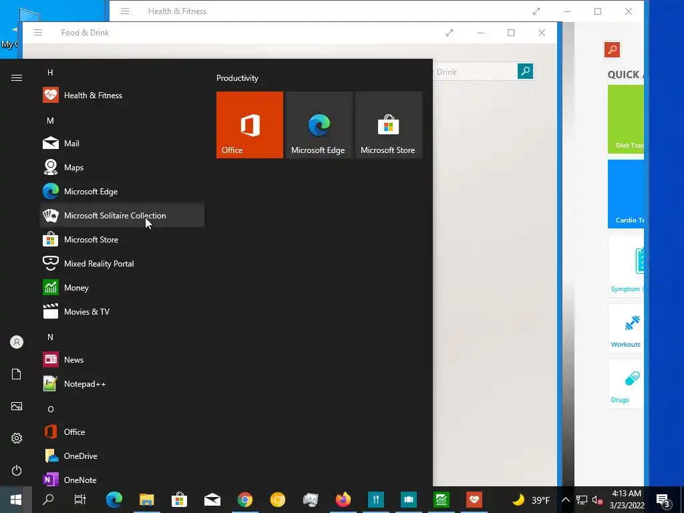Open Task View on the taskbar
The image size is (684, 513).
80,500
